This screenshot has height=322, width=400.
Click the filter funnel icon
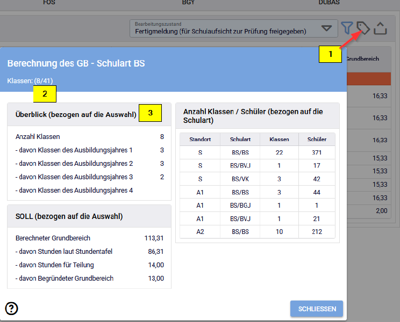[347, 28]
